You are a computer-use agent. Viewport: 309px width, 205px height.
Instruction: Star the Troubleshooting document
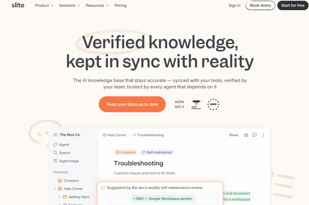pos(246,135)
